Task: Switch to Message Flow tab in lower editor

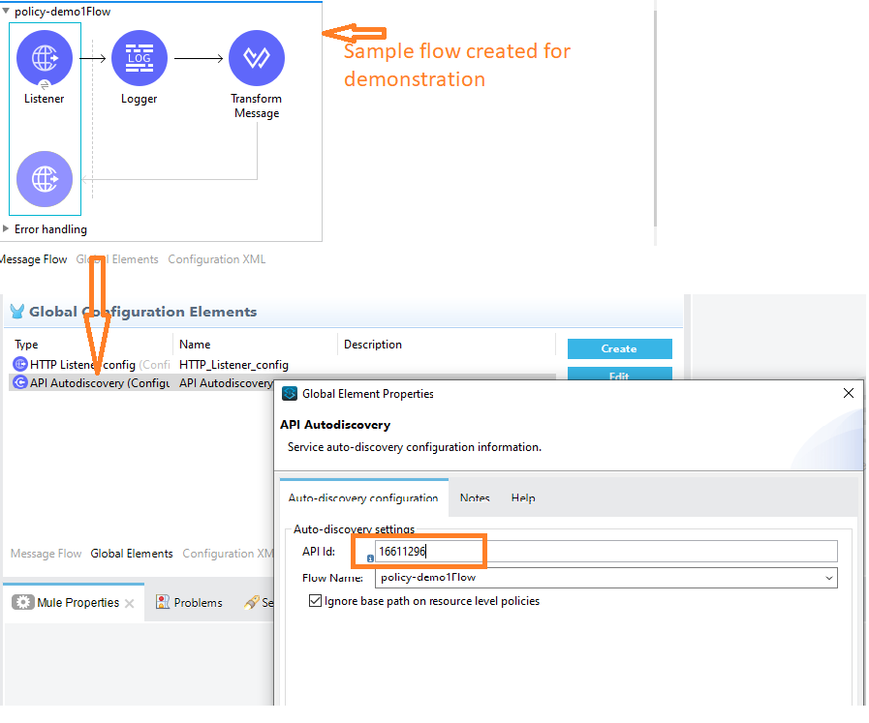Action: pos(46,554)
